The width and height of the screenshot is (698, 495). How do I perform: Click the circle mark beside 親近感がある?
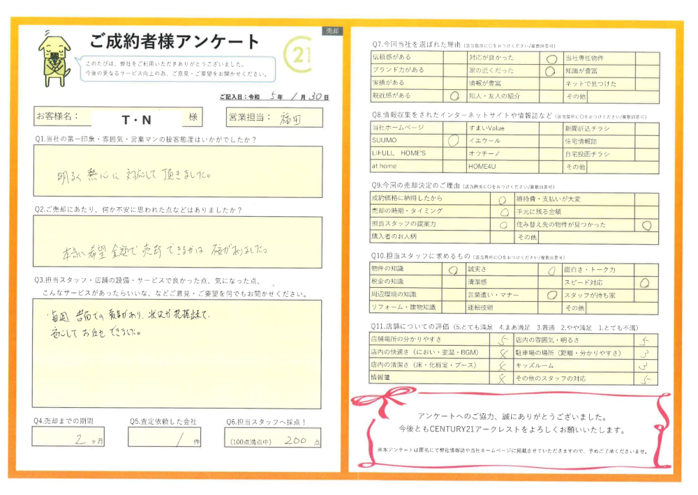[x=454, y=96]
